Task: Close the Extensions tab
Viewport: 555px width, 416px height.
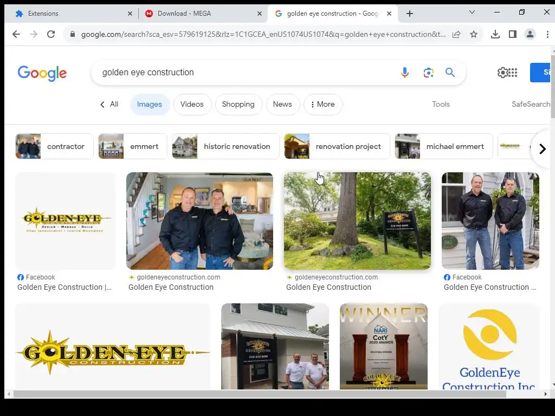Action: [x=130, y=14]
